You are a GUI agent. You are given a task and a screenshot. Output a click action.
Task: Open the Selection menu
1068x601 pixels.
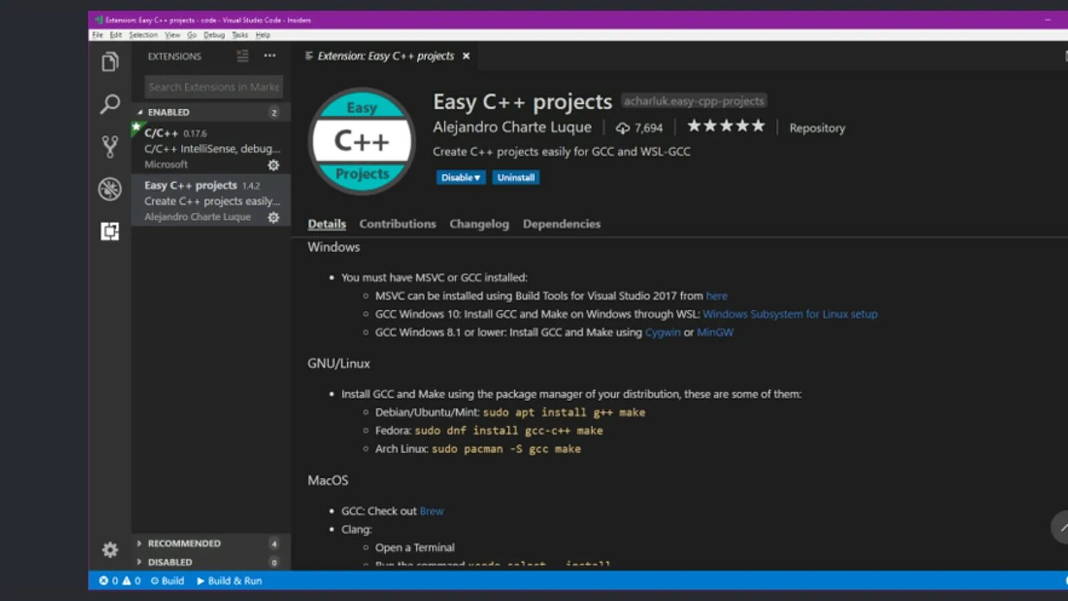click(144, 35)
